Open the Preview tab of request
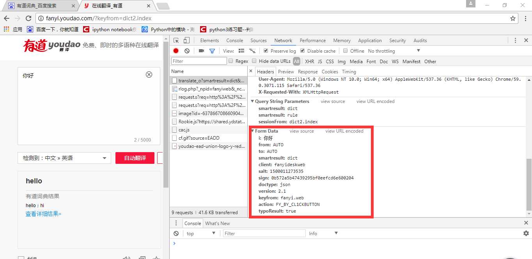Image resolution: width=532 pixels, height=259 pixels. pos(286,72)
